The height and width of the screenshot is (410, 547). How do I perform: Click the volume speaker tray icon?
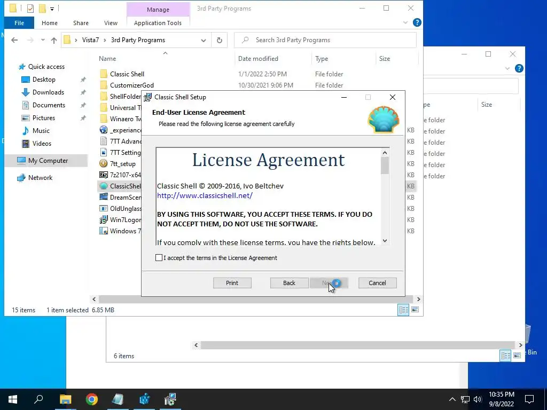pos(477,399)
